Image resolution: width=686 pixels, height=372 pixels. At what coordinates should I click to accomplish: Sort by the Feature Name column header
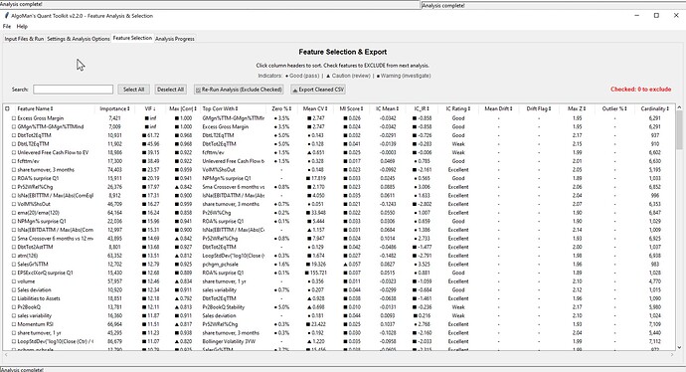[35, 108]
